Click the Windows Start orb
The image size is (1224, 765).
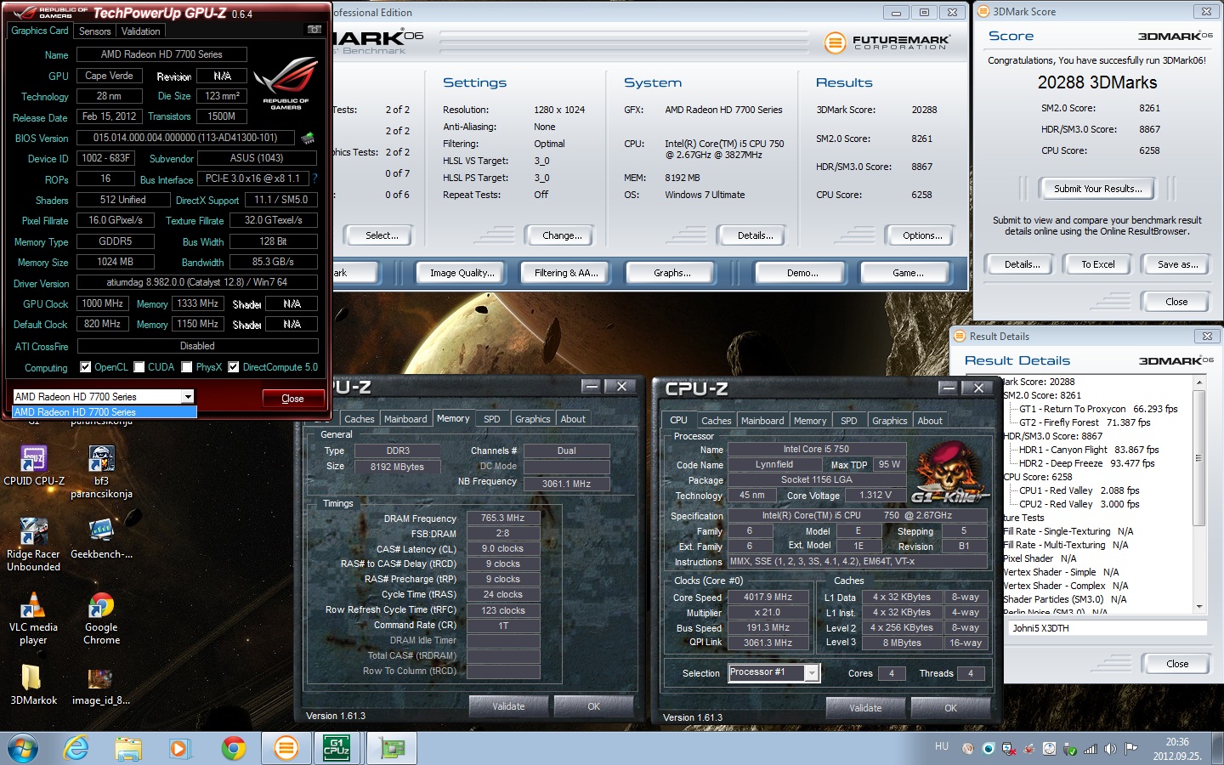pyautogui.click(x=23, y=748)
